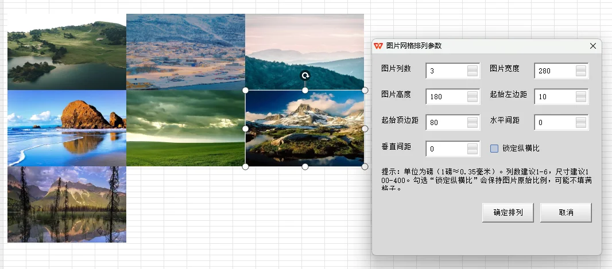Click the 取消 button
Screen dimensions: 612x269
[566, 212]
